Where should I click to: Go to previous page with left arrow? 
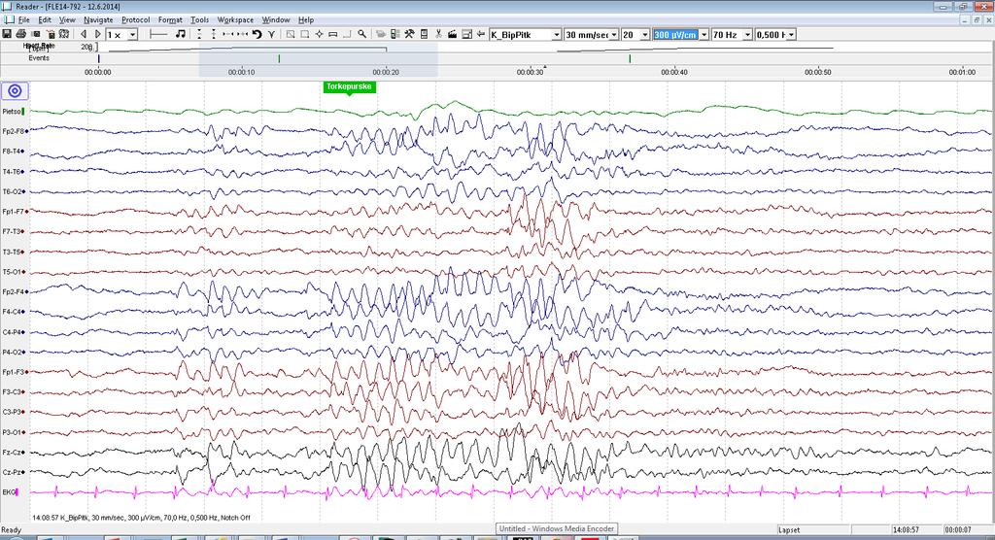tap(84, 34)
